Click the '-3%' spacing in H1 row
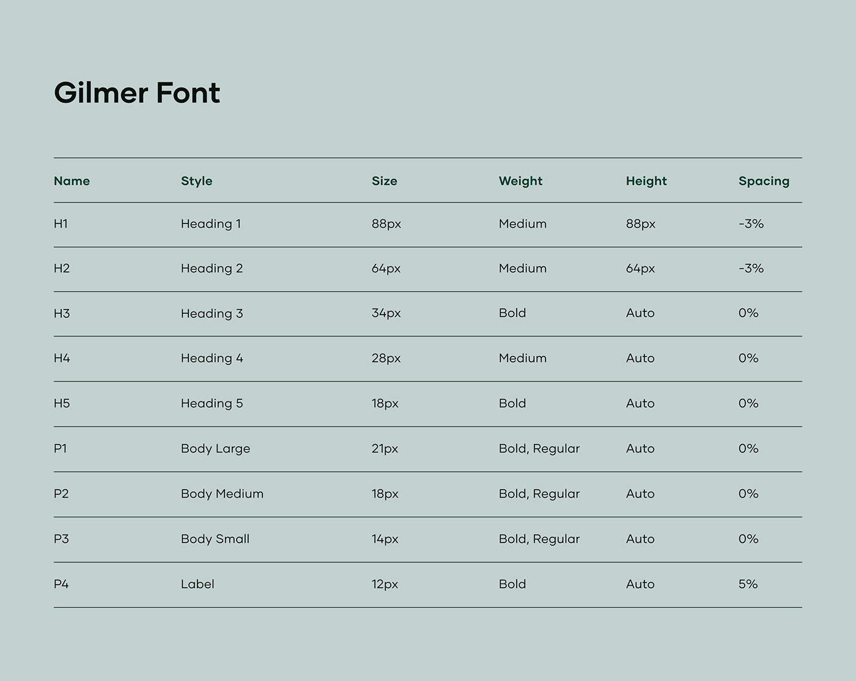The width and height of the screenshot is (856, 681). click(x=751, y=224)
